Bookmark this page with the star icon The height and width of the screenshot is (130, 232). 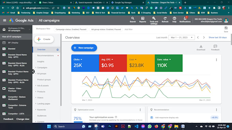(58, 8)
